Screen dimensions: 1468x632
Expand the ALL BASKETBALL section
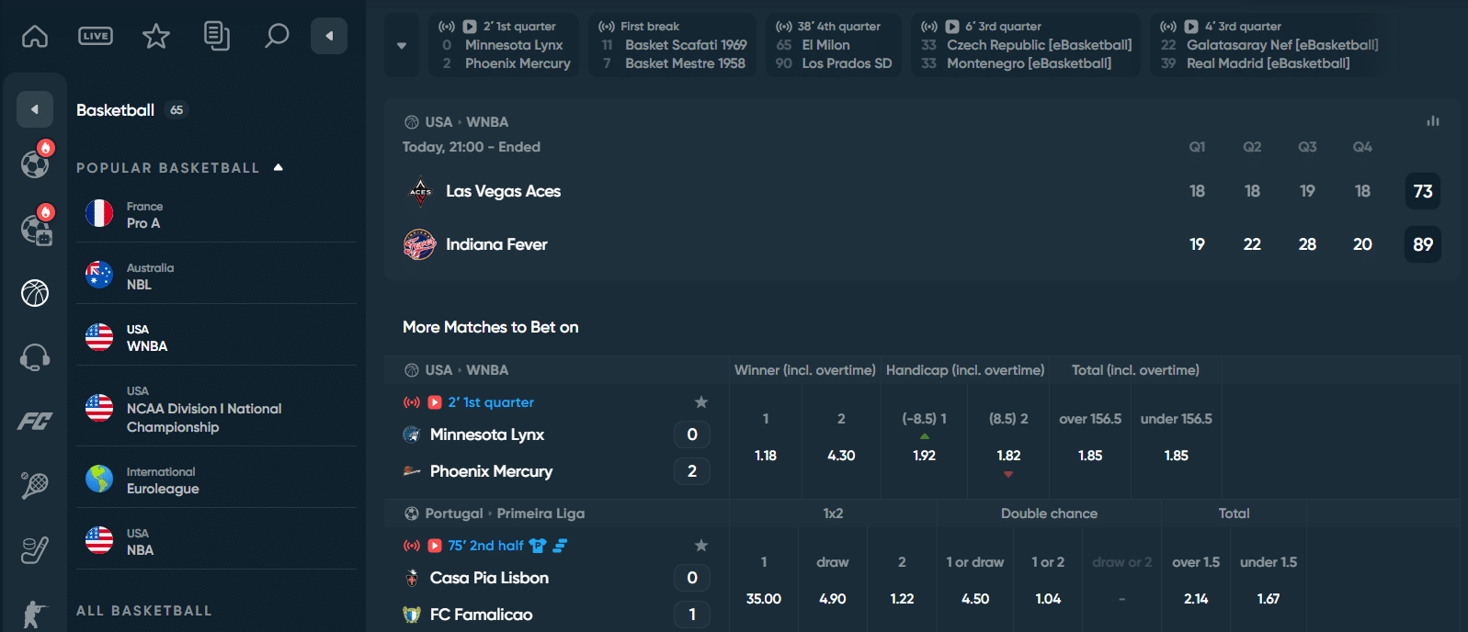pos(144,609)
